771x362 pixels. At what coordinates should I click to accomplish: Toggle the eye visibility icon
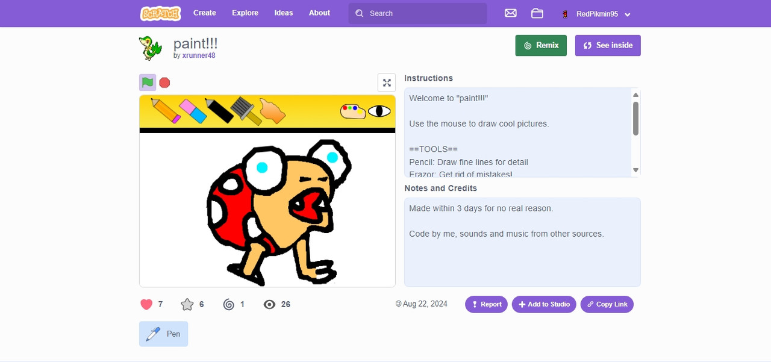(x=379, y=111)
